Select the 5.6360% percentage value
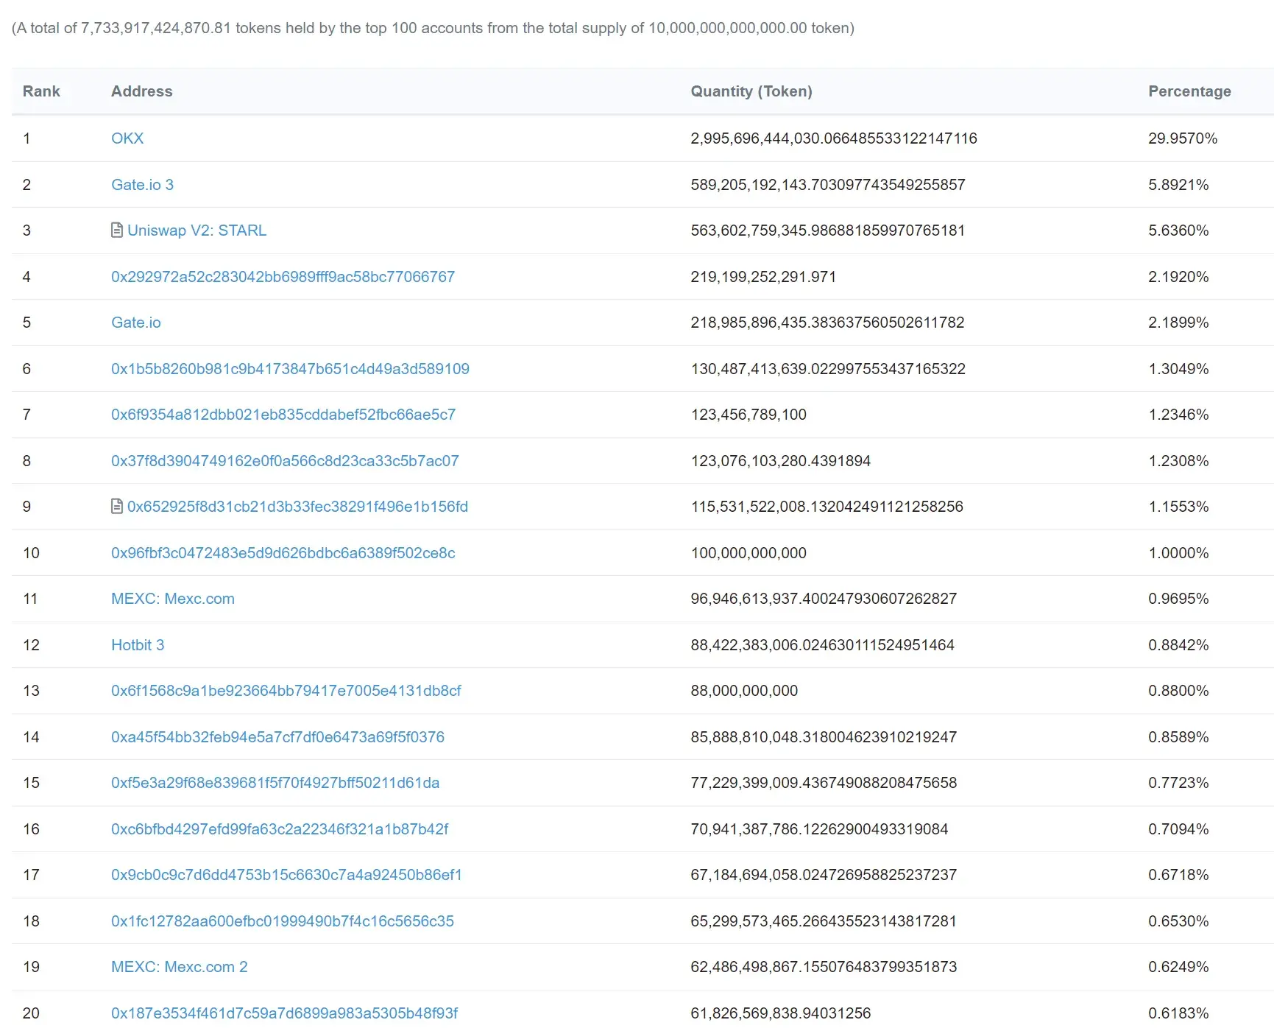The height and width of the screenshot is (1031, 1274). 1178,231
